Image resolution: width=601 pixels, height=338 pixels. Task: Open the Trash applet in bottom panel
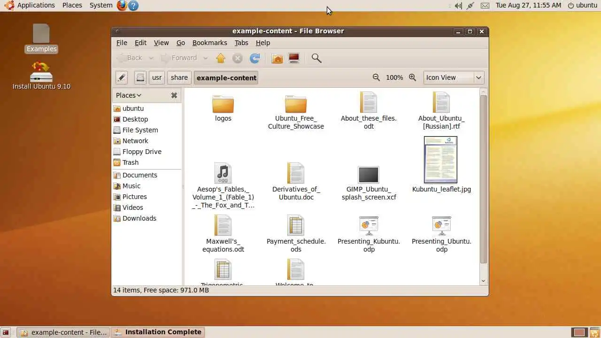click(x=594, y=332)
